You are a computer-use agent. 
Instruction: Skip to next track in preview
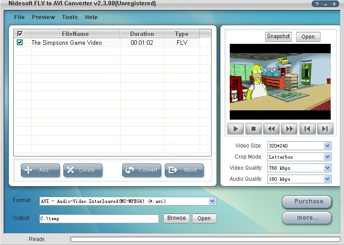325,128
